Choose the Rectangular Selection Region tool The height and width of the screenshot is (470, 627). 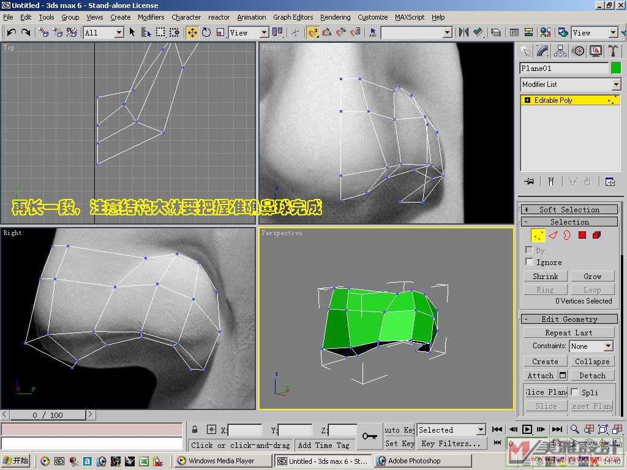pos(160,32)
